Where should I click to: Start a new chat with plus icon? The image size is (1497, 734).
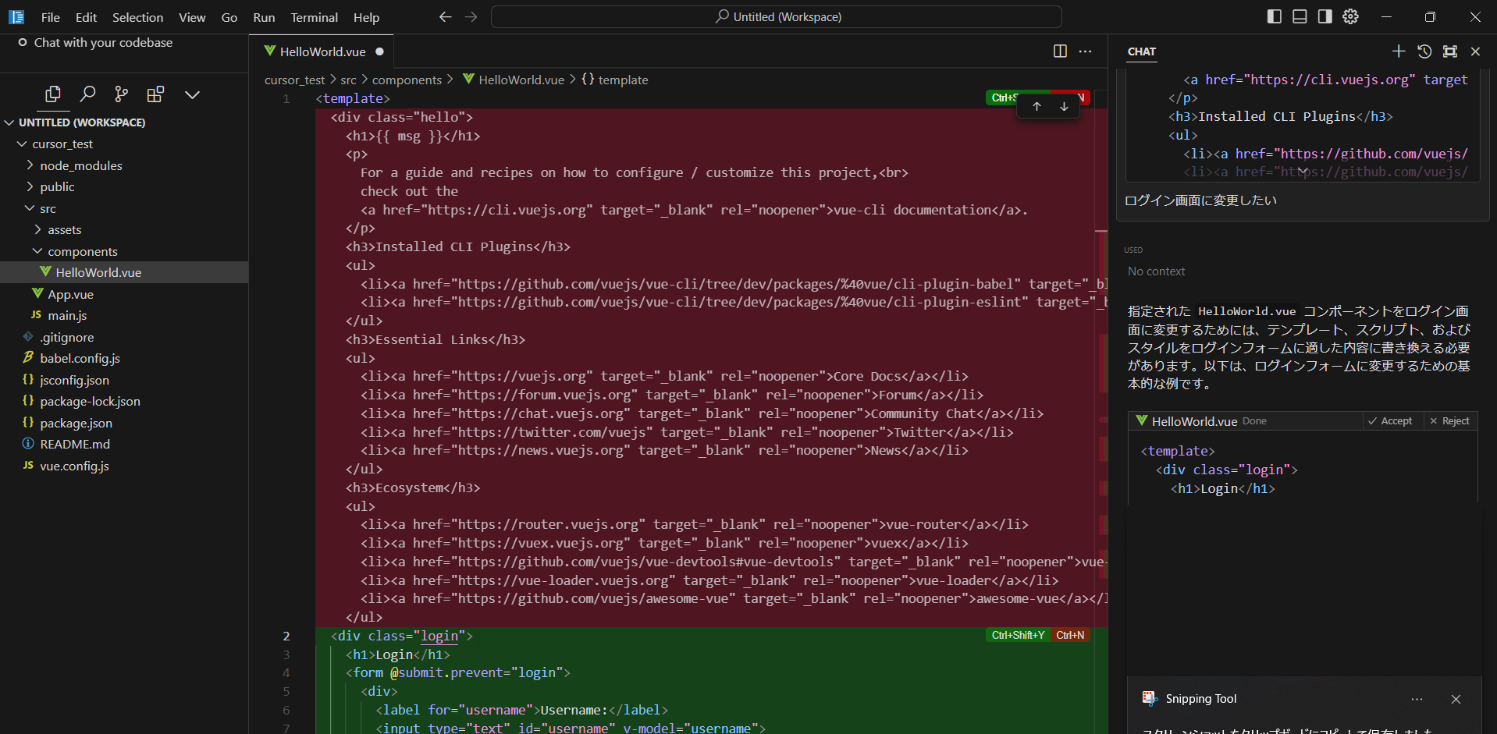1398,51
